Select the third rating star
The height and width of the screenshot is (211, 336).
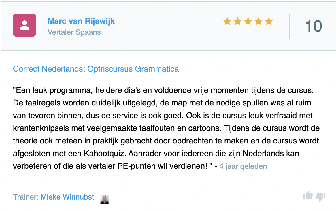248,21
